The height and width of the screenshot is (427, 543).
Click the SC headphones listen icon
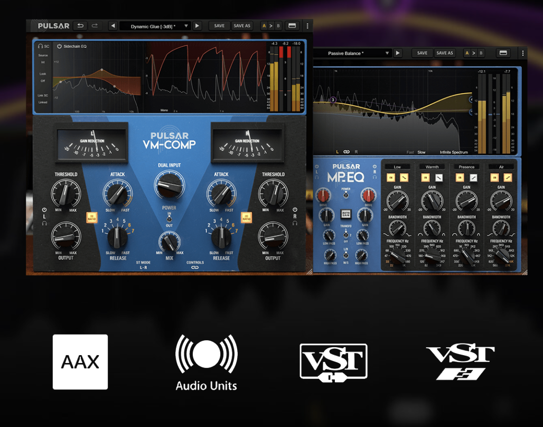41,46
